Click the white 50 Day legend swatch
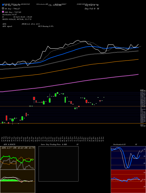The image size is (146, 193). [3, 8]
